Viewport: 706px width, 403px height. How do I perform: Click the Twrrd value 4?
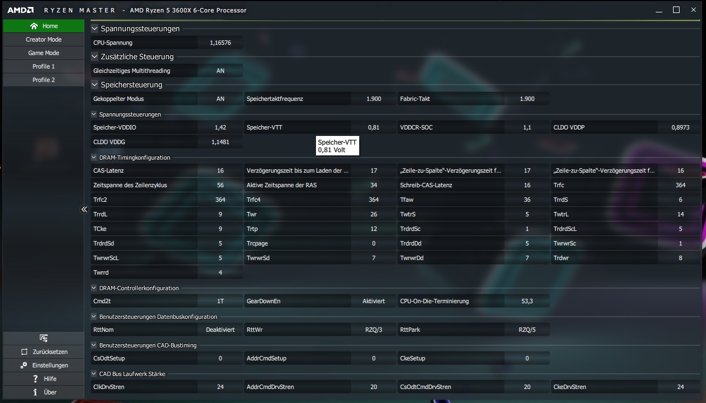[220, 272]
